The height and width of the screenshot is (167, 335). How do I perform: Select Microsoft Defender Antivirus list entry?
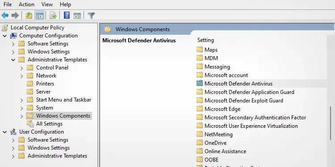[x=239, y=84]
